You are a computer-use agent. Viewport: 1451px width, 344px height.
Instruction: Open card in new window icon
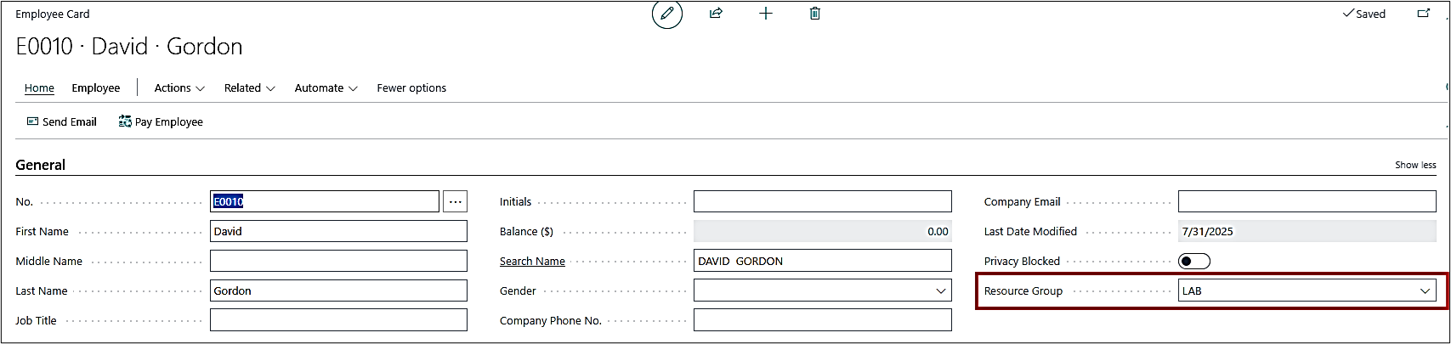pyautogui.click(x=1424, y=14)
